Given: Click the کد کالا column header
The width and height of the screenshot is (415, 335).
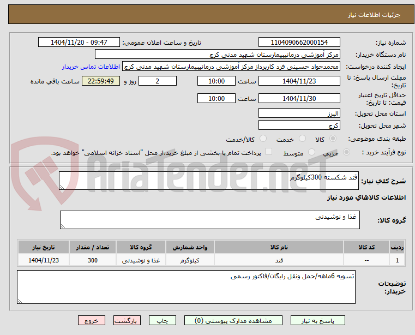Looking at the screenshot, I should [366, 247].
